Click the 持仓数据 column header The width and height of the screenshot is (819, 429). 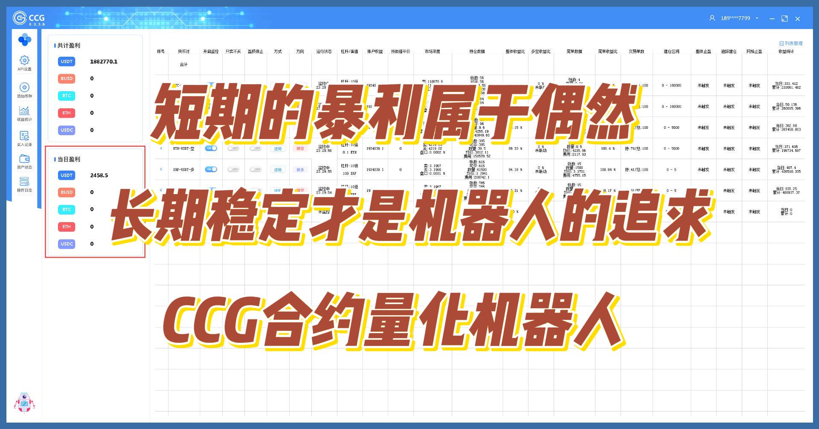477,51
